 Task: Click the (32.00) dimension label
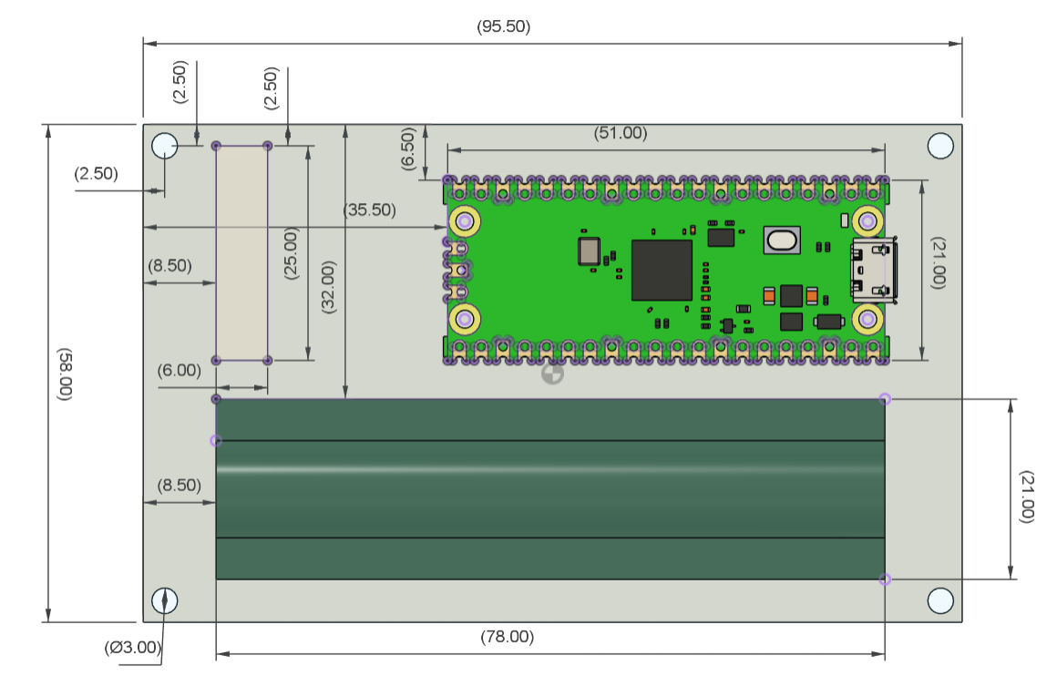(328, 287)
